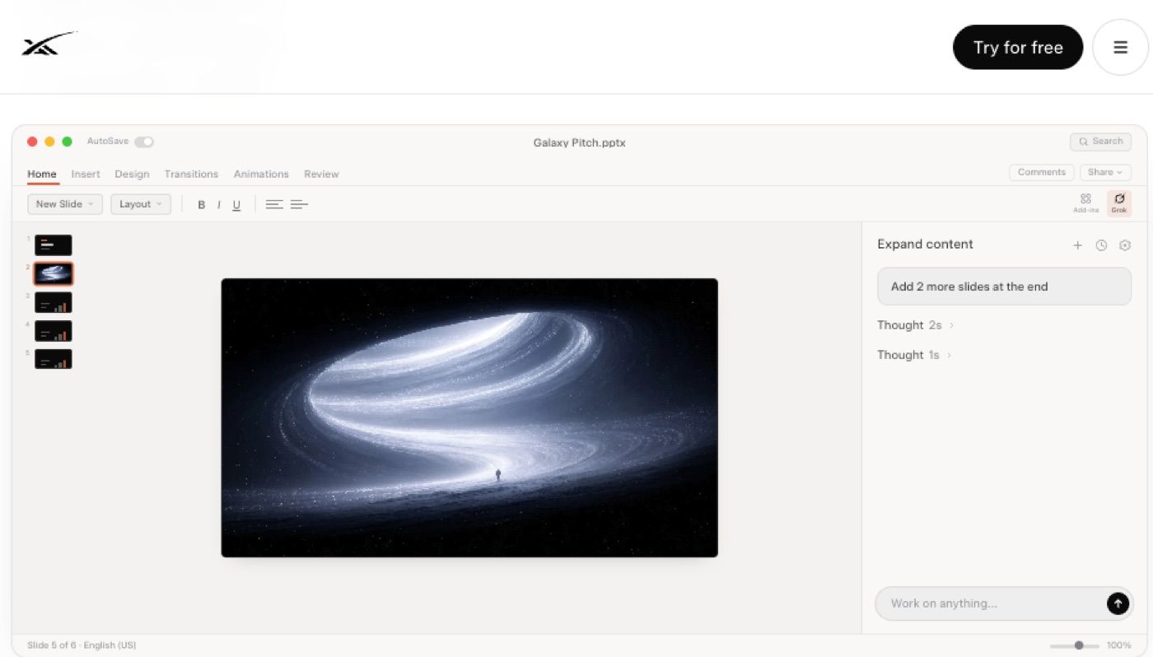Click the Slide 5 of 6 status text
The image size is (1153, 657).
tap(51, 645)
